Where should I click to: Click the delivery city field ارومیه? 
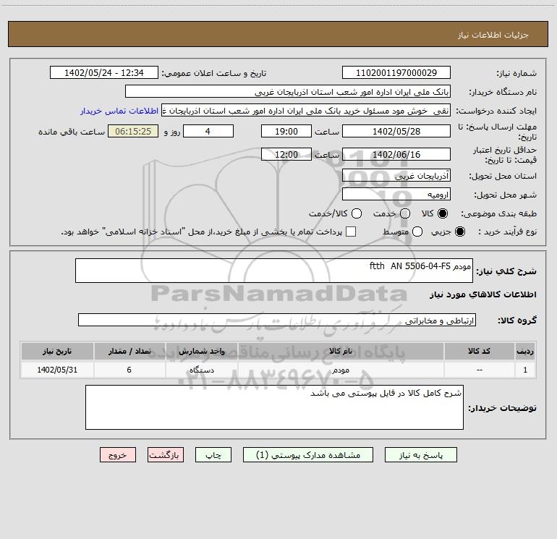(x=396, y=194)
